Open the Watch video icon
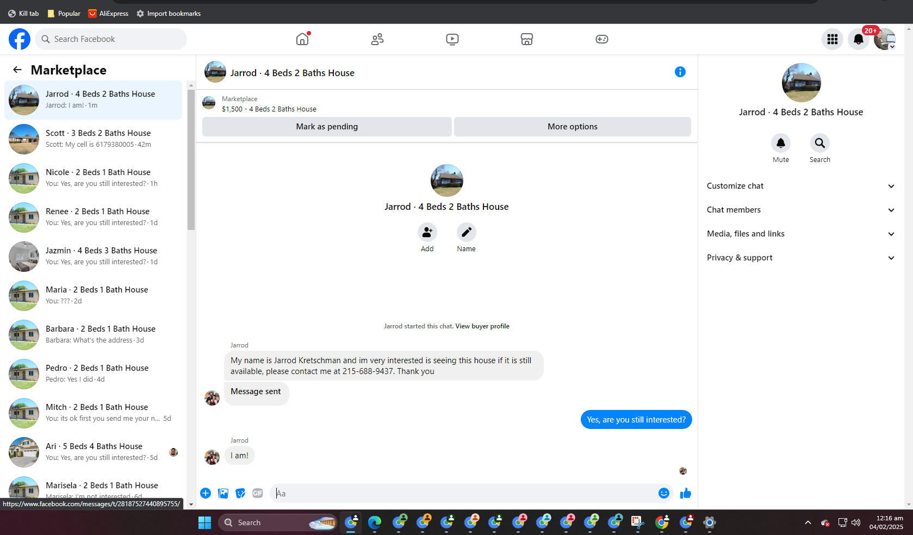 [x=452, y=39]
